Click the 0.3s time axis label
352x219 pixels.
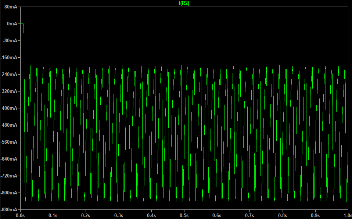pos(119,216)
